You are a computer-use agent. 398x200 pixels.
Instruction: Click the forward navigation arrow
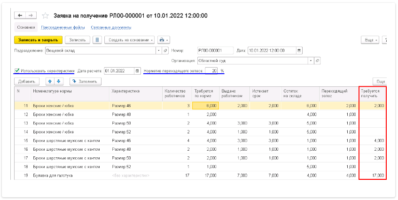31,15
